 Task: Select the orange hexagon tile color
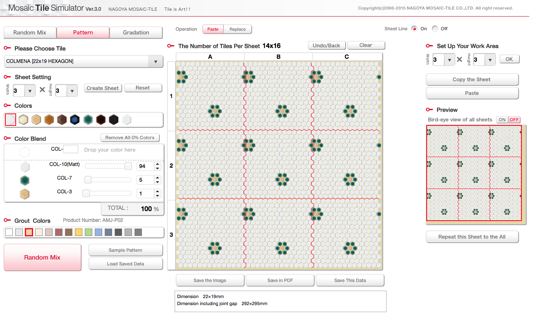(49, 119)
